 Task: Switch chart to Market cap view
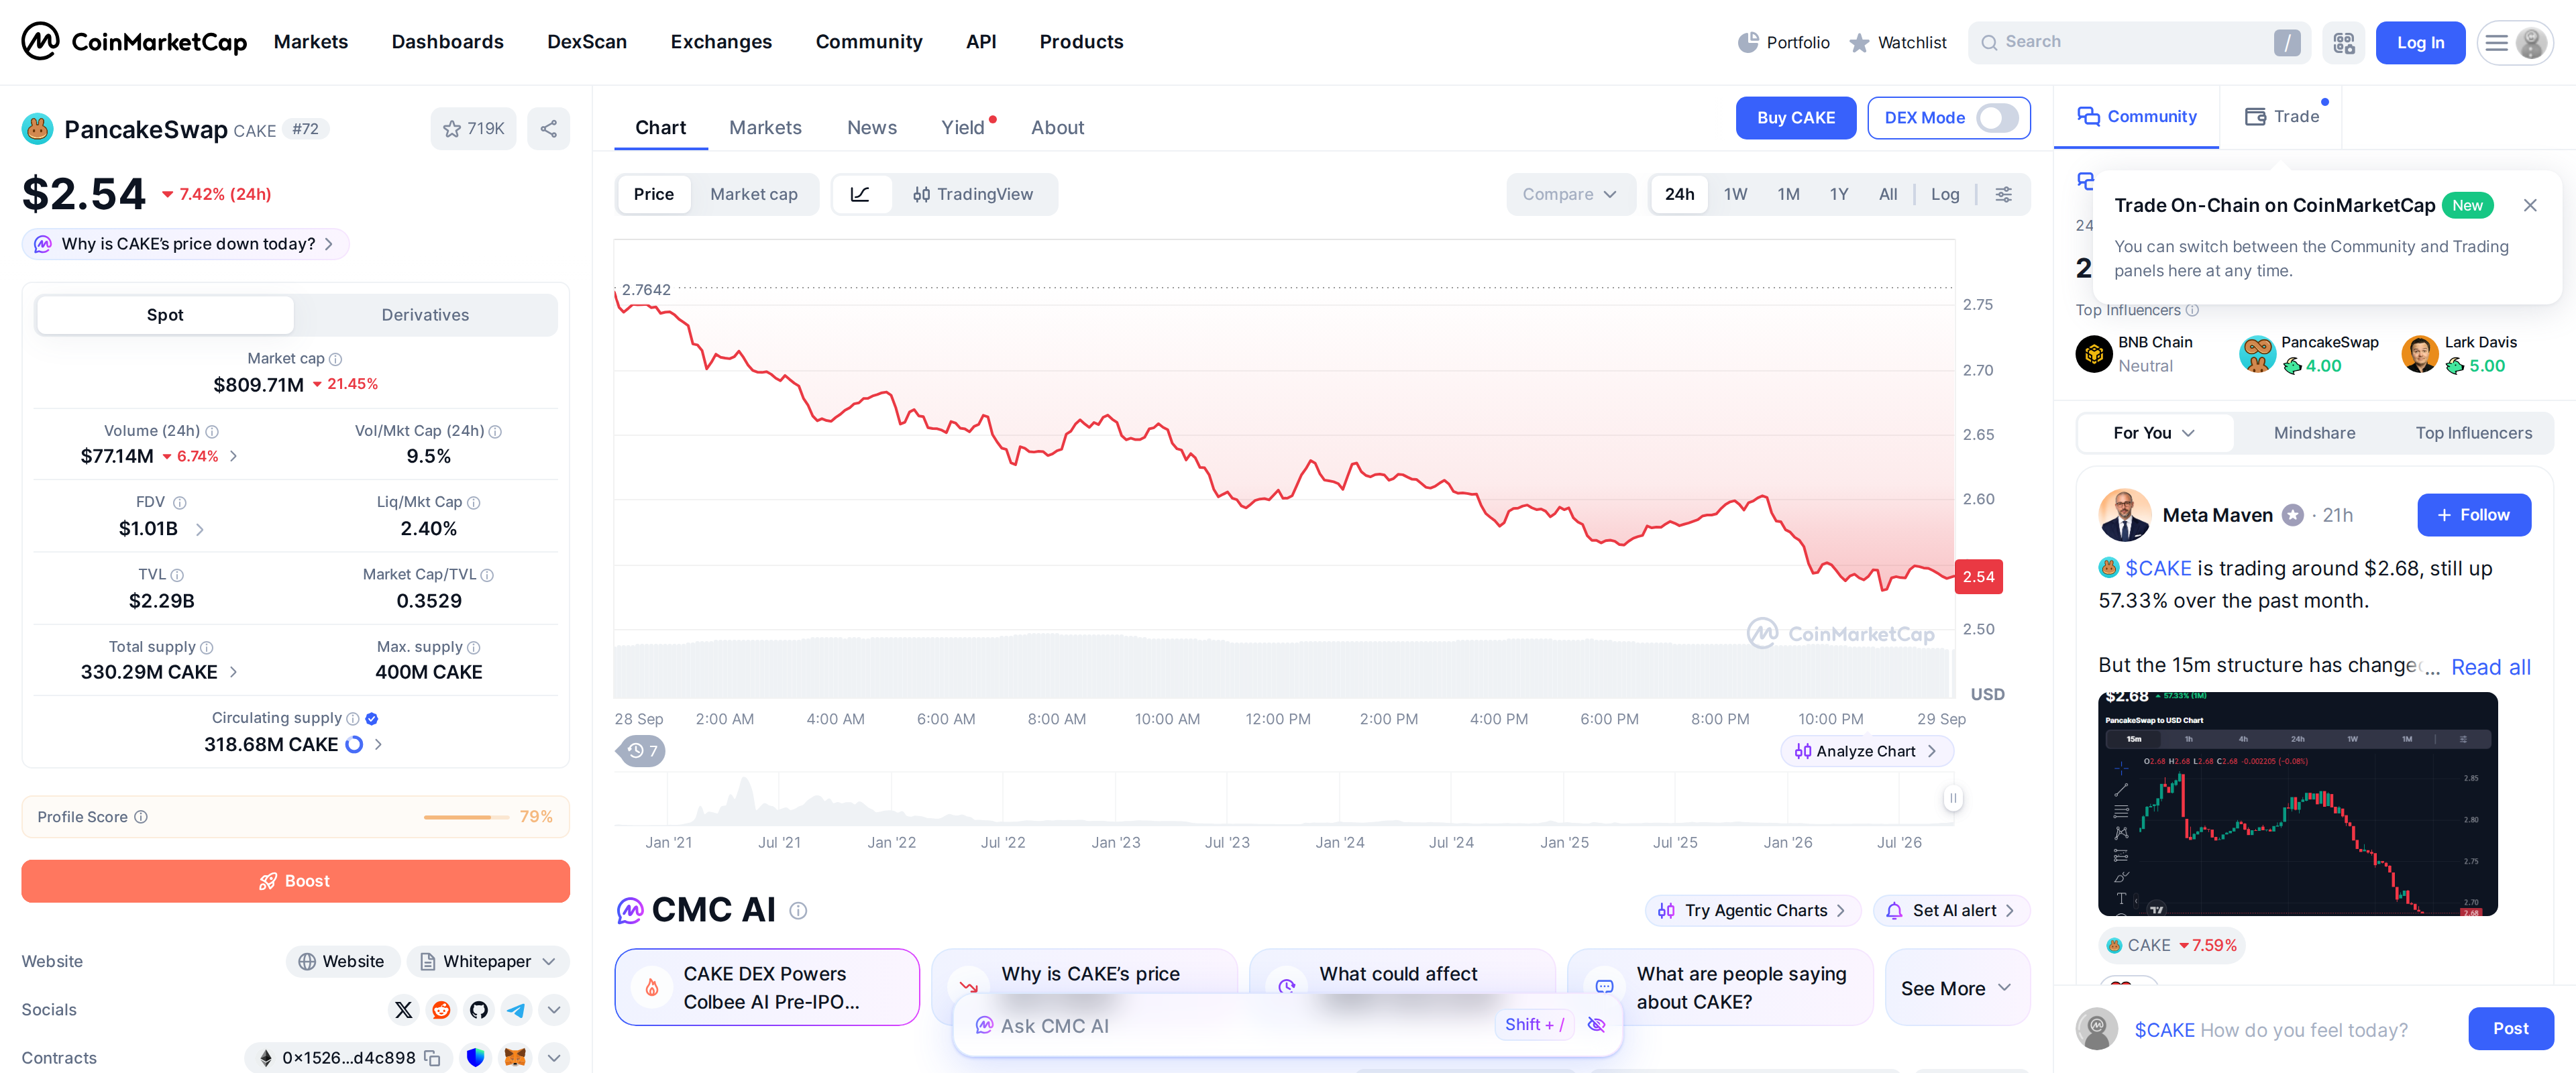(x=754, y=194)
